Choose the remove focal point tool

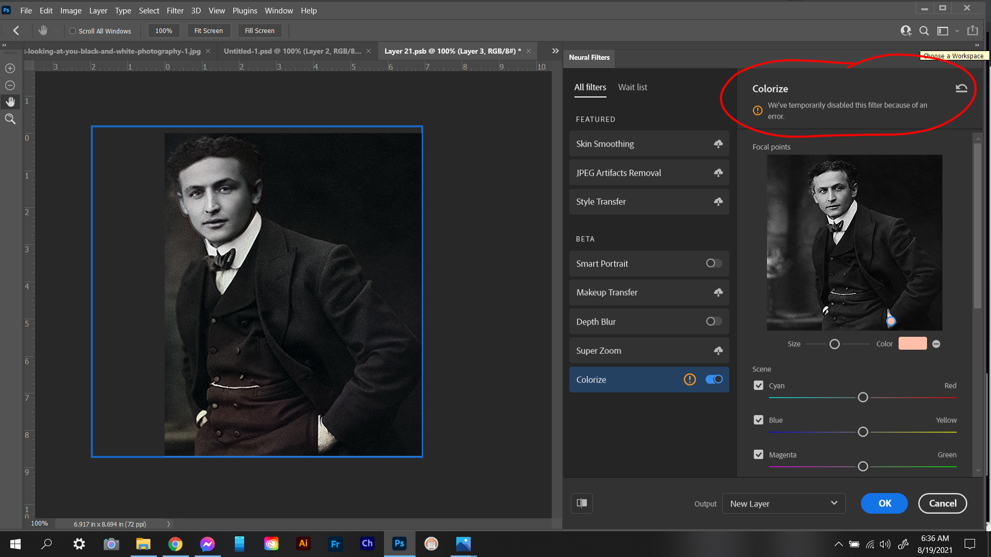click(9, 85)
